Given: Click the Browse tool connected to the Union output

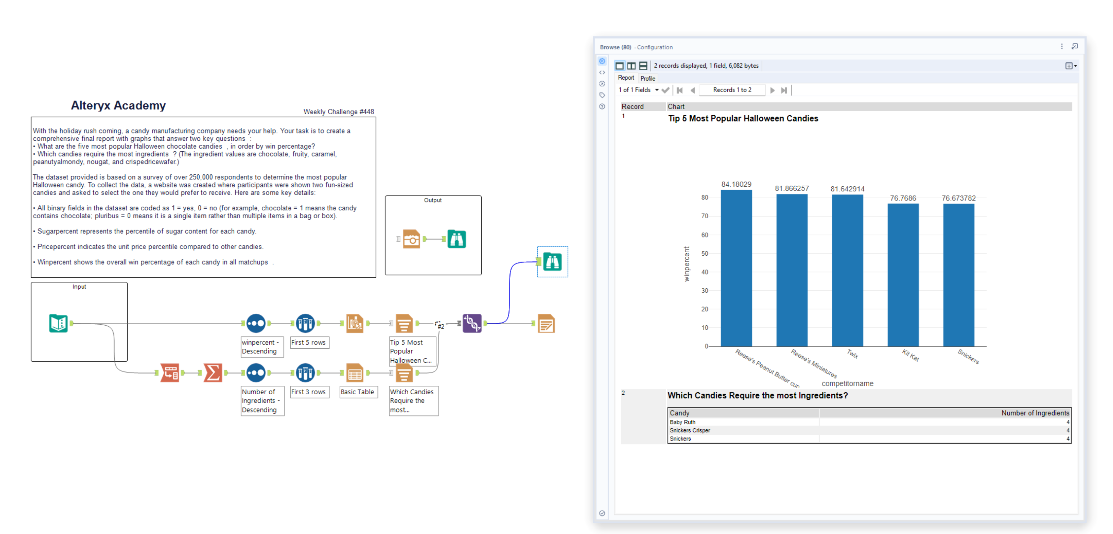Looking at the screenshot, I should coord(553,262).
